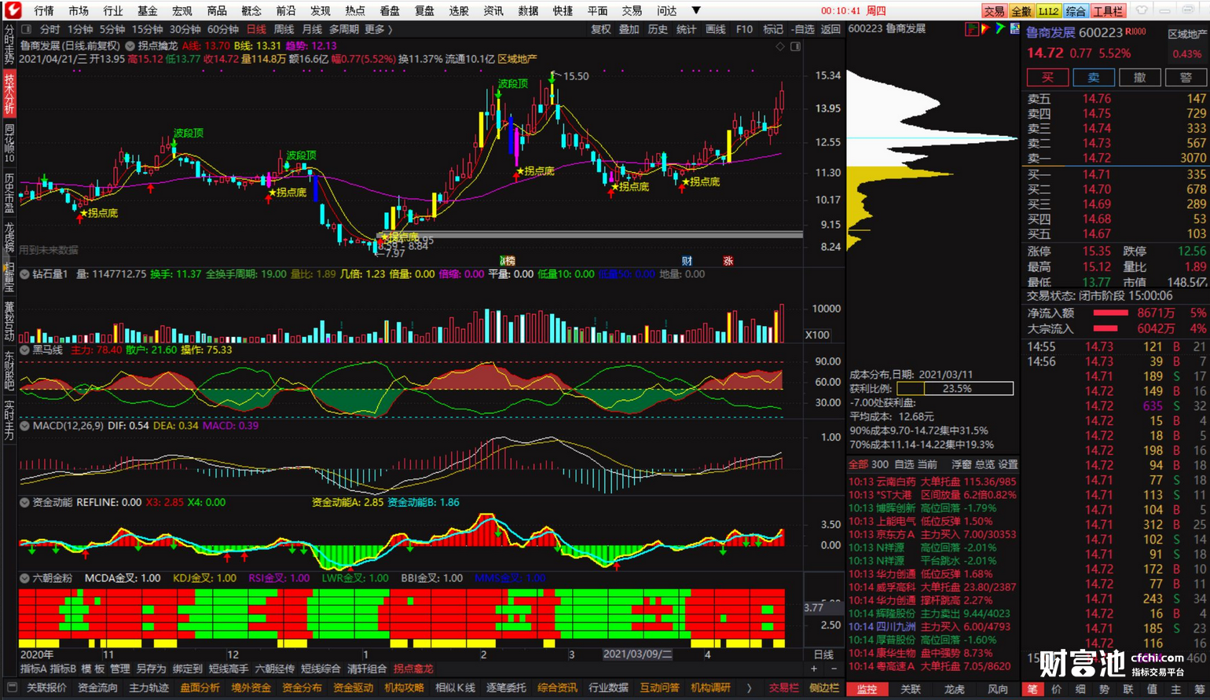Toggle the L1L2 level switch
1210x700 pixels.
coord(1048,11)
